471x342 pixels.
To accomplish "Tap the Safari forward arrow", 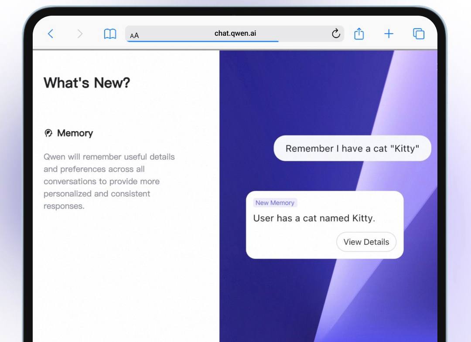I will point(80,34).
